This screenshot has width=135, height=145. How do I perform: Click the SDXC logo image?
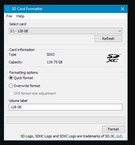coord(113,58)
